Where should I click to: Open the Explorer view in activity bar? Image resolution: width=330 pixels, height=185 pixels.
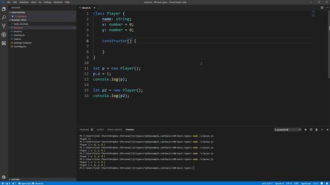[4, 9]
